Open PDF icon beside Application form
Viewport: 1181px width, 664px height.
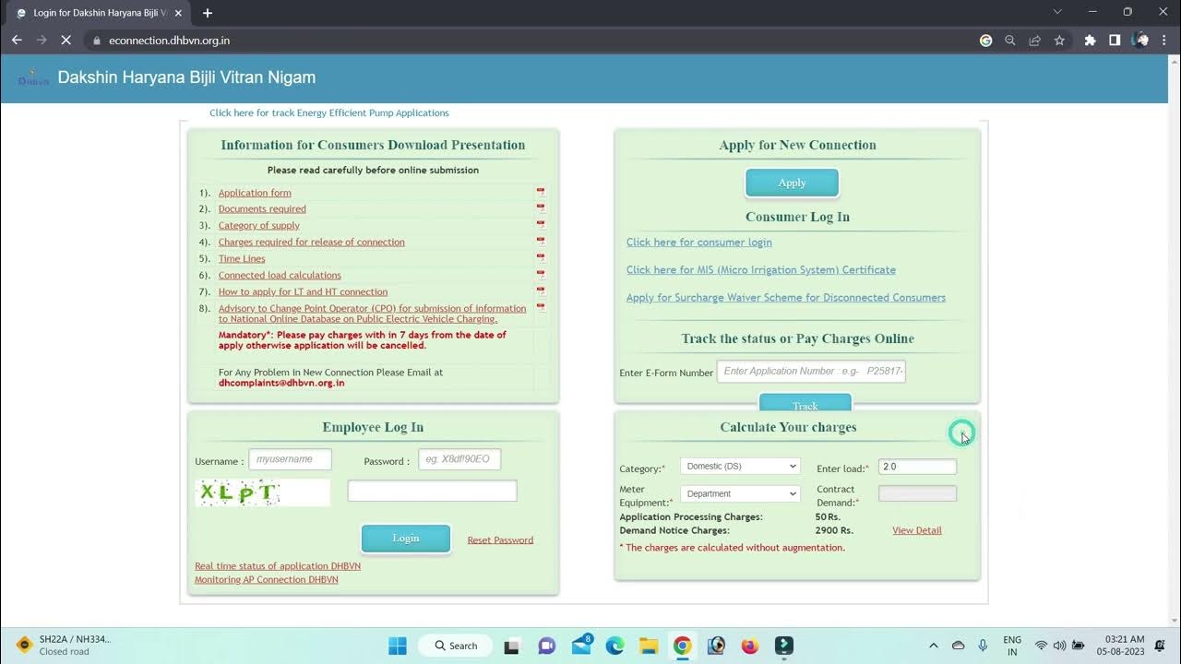point(541,193)
